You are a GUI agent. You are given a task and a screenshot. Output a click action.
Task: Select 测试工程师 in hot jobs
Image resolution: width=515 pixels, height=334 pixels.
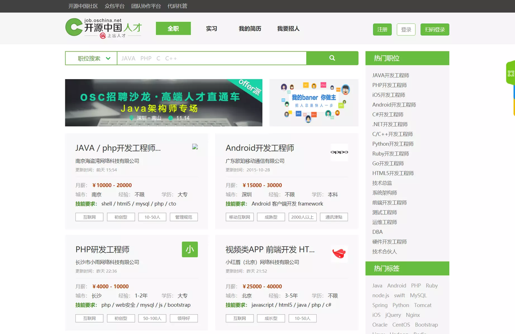pyautogui.click(x=385, y=212)
